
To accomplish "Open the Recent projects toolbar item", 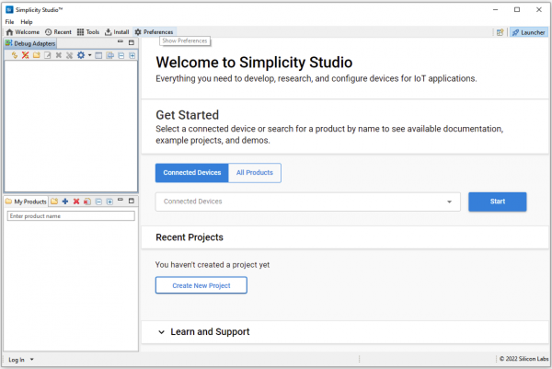I will pyautogui.click(x=58, y=32).
